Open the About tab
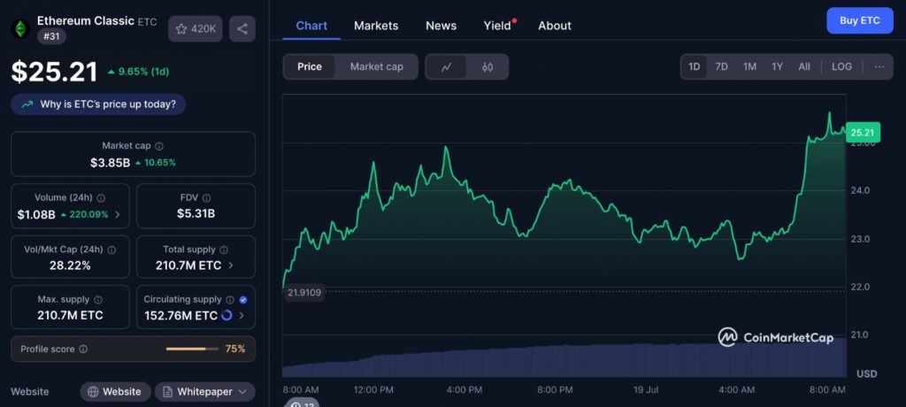The width and height of the screenshot is (906, 407). point(555,26)
